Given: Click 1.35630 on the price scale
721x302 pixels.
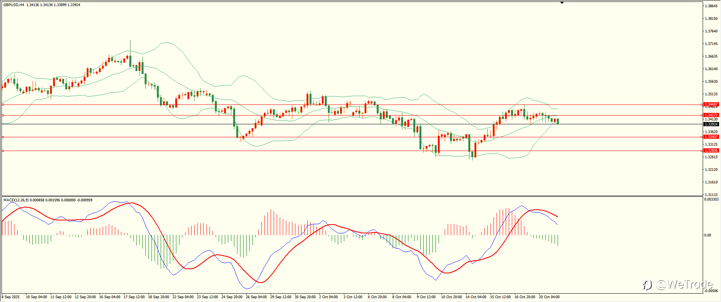Looking at the screenshot, I should coord(711,82).
